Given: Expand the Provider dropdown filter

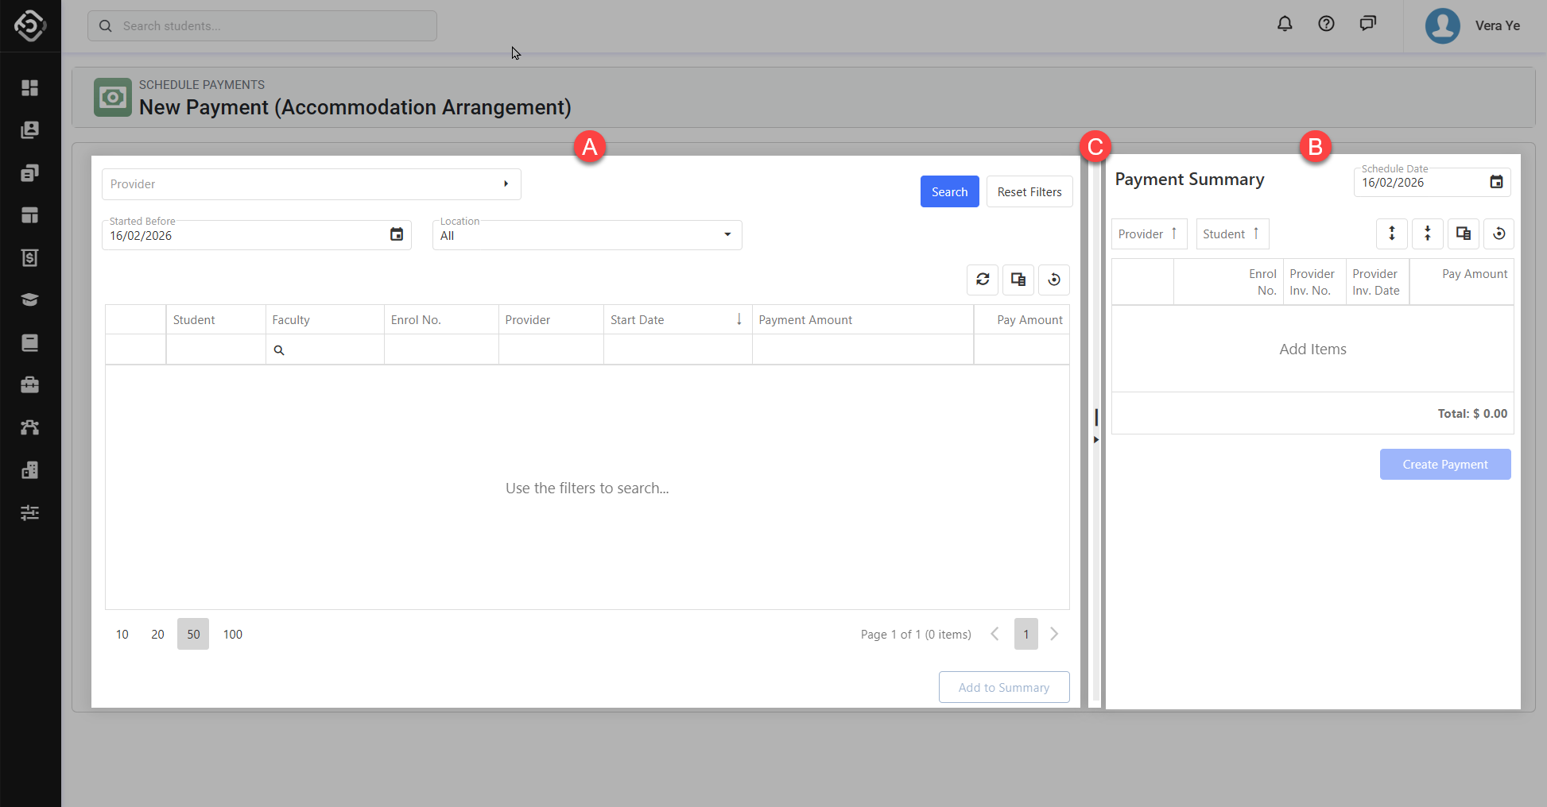Looking at the screenshot, I should tap(506, 184).
